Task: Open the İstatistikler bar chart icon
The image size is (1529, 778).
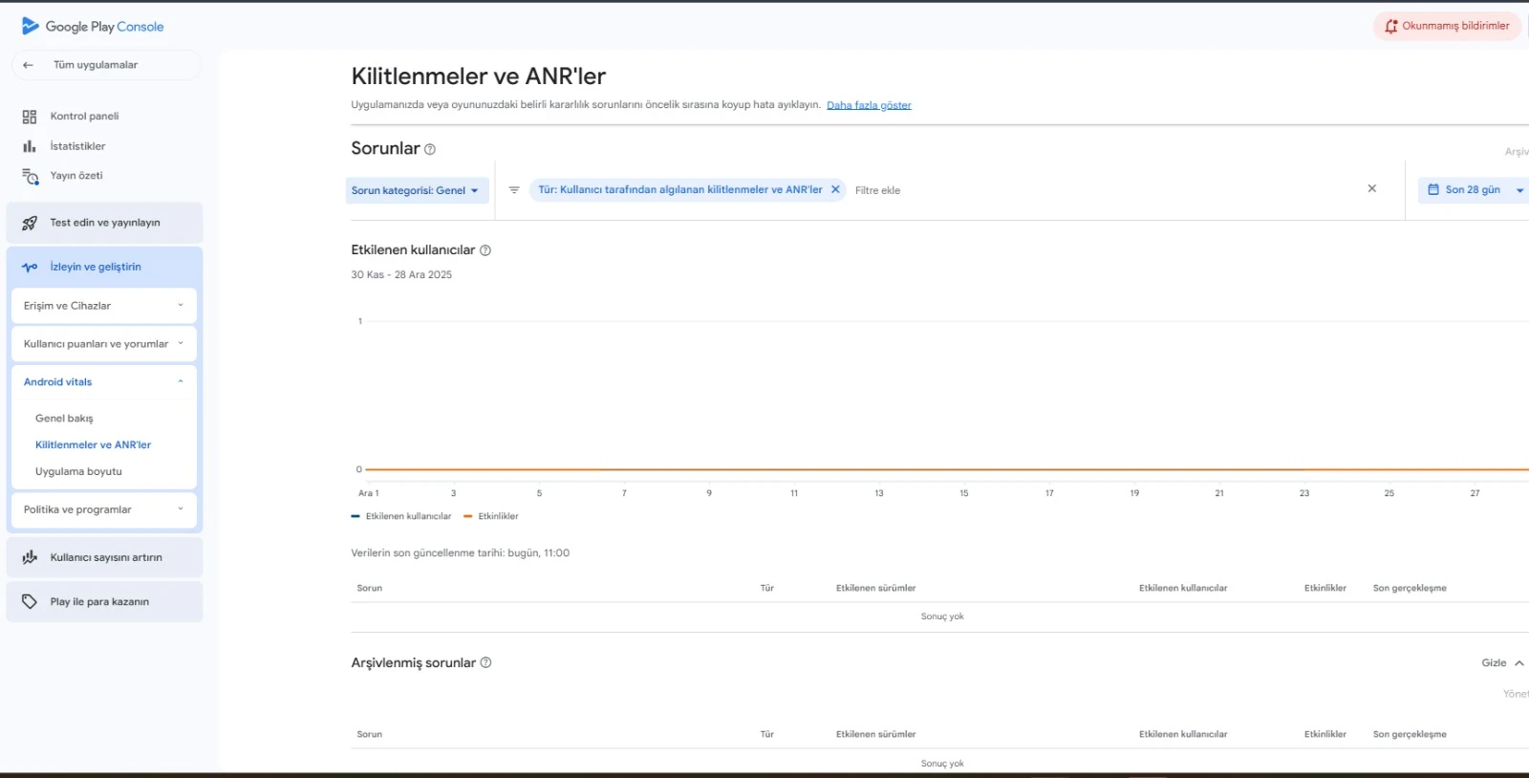Action: (x=30, y=146)
